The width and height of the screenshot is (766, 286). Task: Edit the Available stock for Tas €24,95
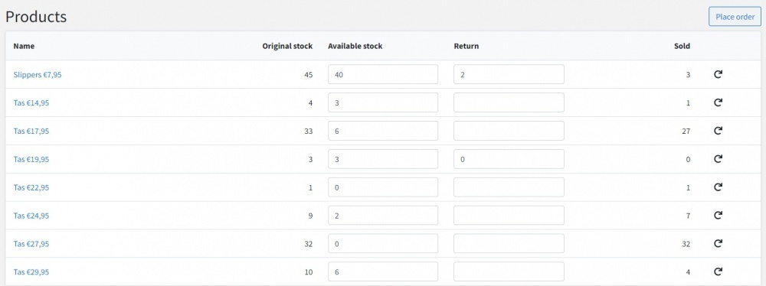point(383,215)
